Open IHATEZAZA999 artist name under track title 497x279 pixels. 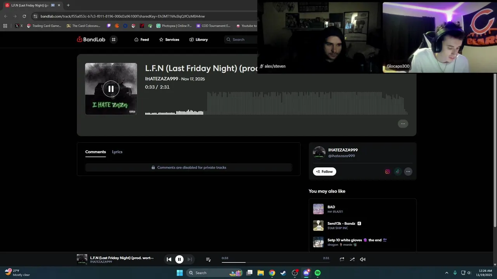pyautogui.click(x=162, y=79)
